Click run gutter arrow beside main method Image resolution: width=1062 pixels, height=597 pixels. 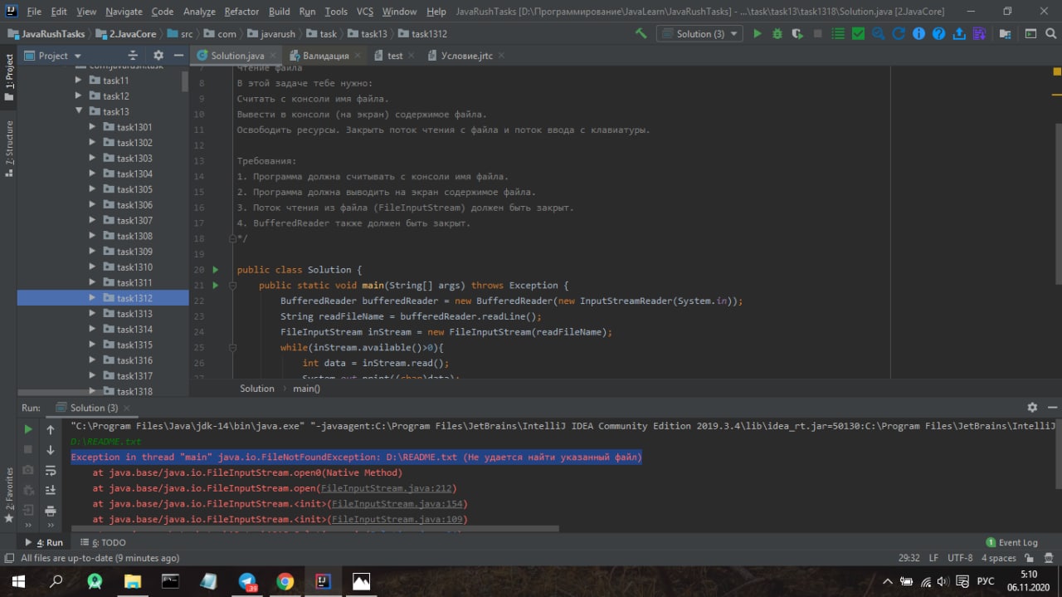coord(216,286)
